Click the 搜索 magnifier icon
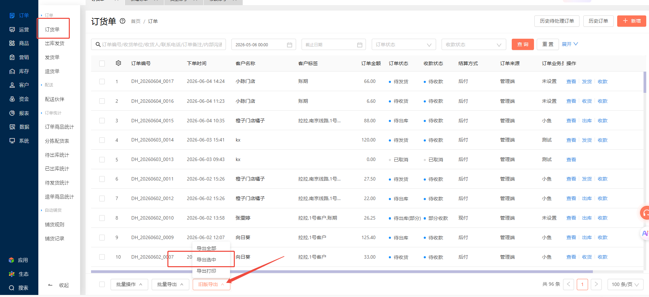The image size is (649, 297). pyautogui.click(x=12, y=288)
